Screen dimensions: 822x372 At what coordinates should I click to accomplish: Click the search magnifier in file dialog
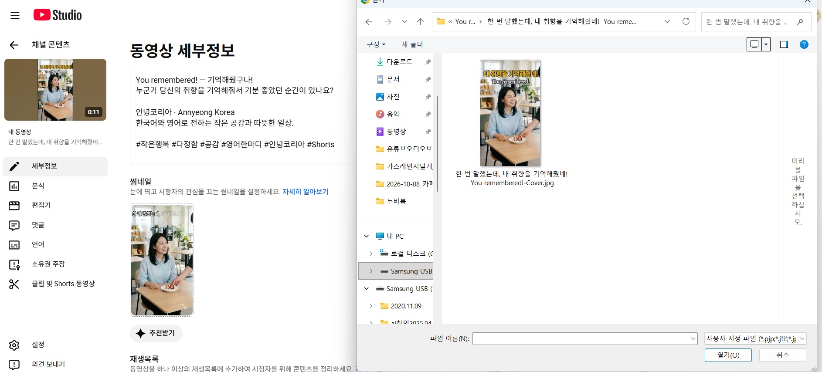click(800, 22)
